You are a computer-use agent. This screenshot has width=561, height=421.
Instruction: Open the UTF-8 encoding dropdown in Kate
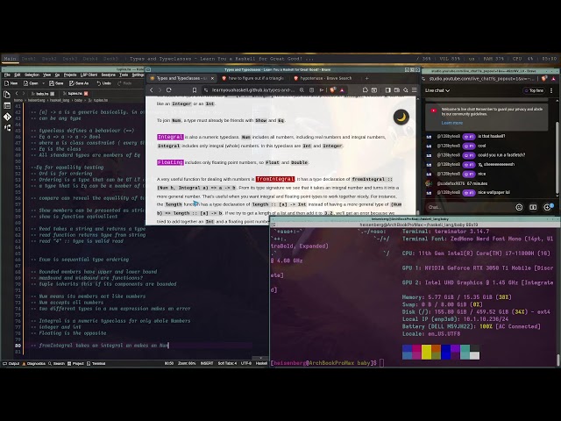coord(246,363)
